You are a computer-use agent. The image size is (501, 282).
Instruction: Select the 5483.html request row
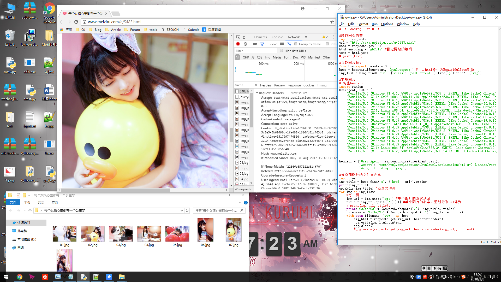pos(242,91)
